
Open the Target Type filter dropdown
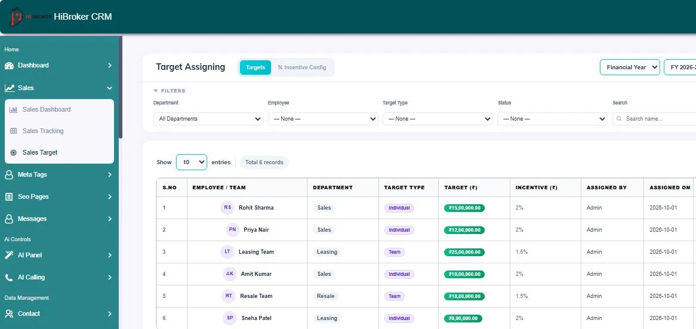pos(438,119)
